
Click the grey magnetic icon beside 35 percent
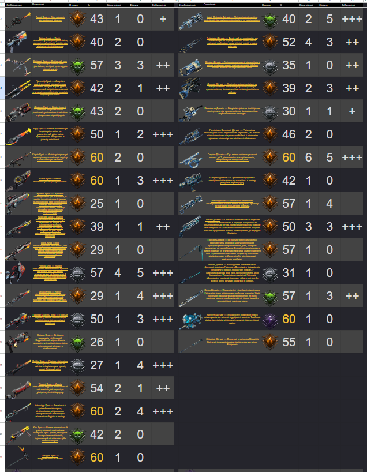point(269,65)
